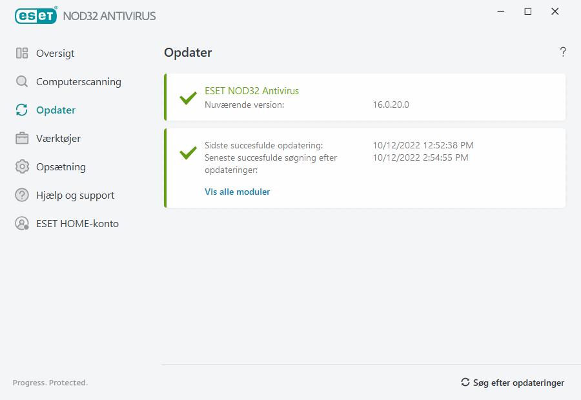Select Værktøjer in the sidebar

tap(58, 139)
